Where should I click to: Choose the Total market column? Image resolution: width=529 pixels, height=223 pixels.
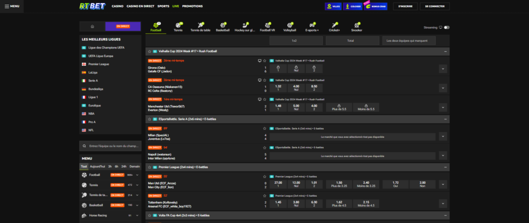(x=352, y=41)
